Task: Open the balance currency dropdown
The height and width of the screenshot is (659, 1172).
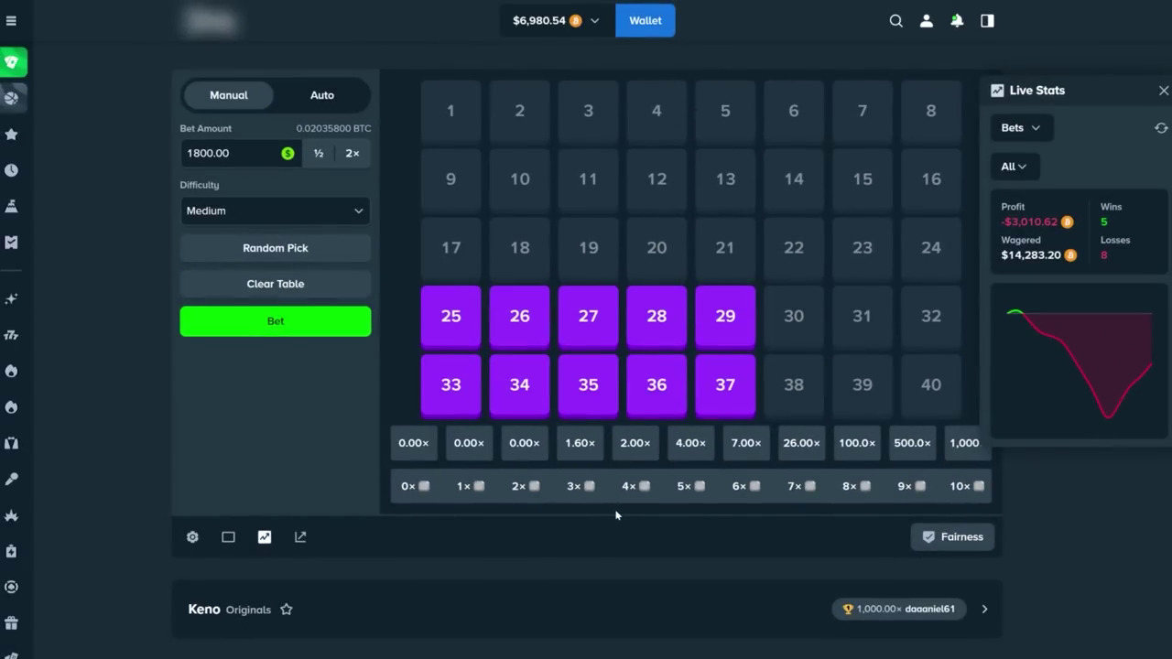Action: pos(594,21)
